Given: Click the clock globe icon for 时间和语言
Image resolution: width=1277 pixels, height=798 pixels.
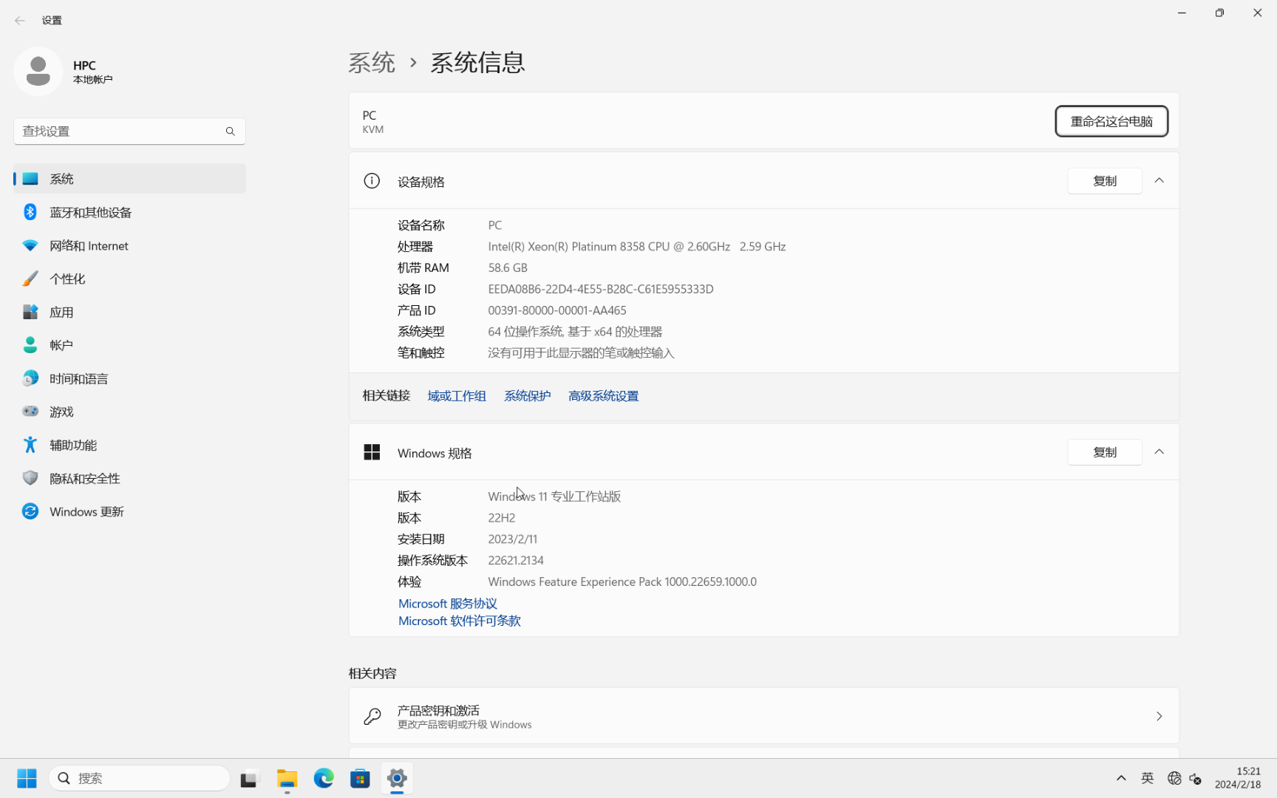Looking at the screenshot, I should point(30,378).
